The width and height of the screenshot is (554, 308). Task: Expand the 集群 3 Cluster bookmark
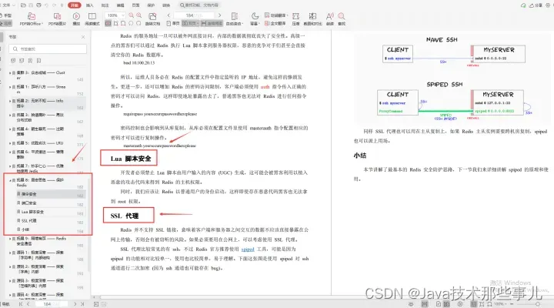10,73
